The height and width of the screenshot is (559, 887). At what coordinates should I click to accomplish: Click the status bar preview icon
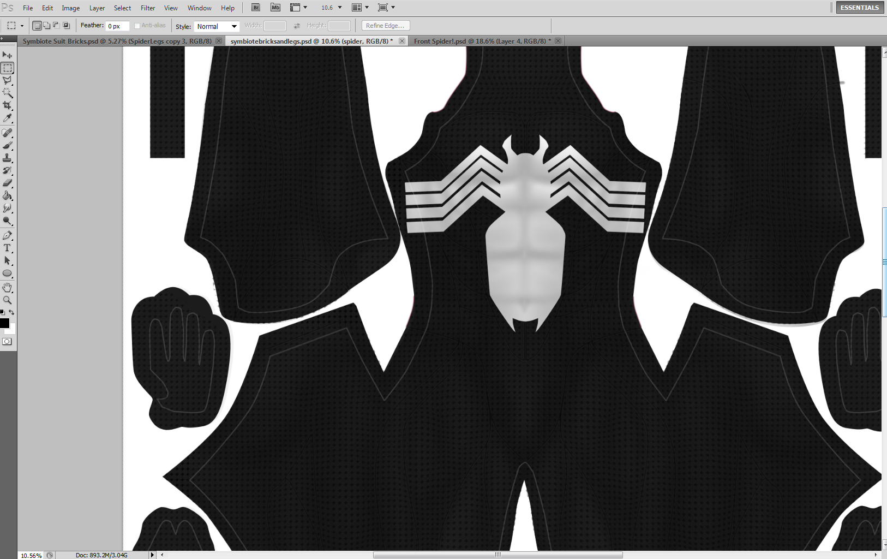[x=50, y=555]
